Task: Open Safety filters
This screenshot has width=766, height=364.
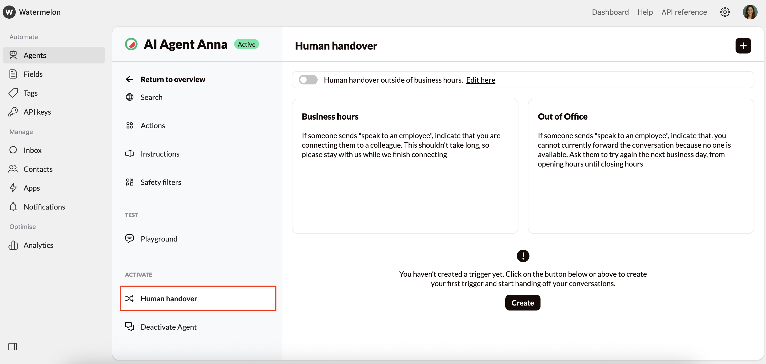Action: coord(161,182)
